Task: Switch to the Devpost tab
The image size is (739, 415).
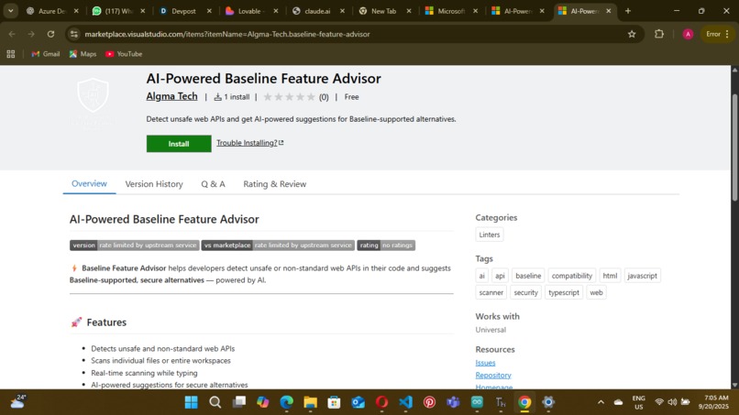Action: pos(183,11)
